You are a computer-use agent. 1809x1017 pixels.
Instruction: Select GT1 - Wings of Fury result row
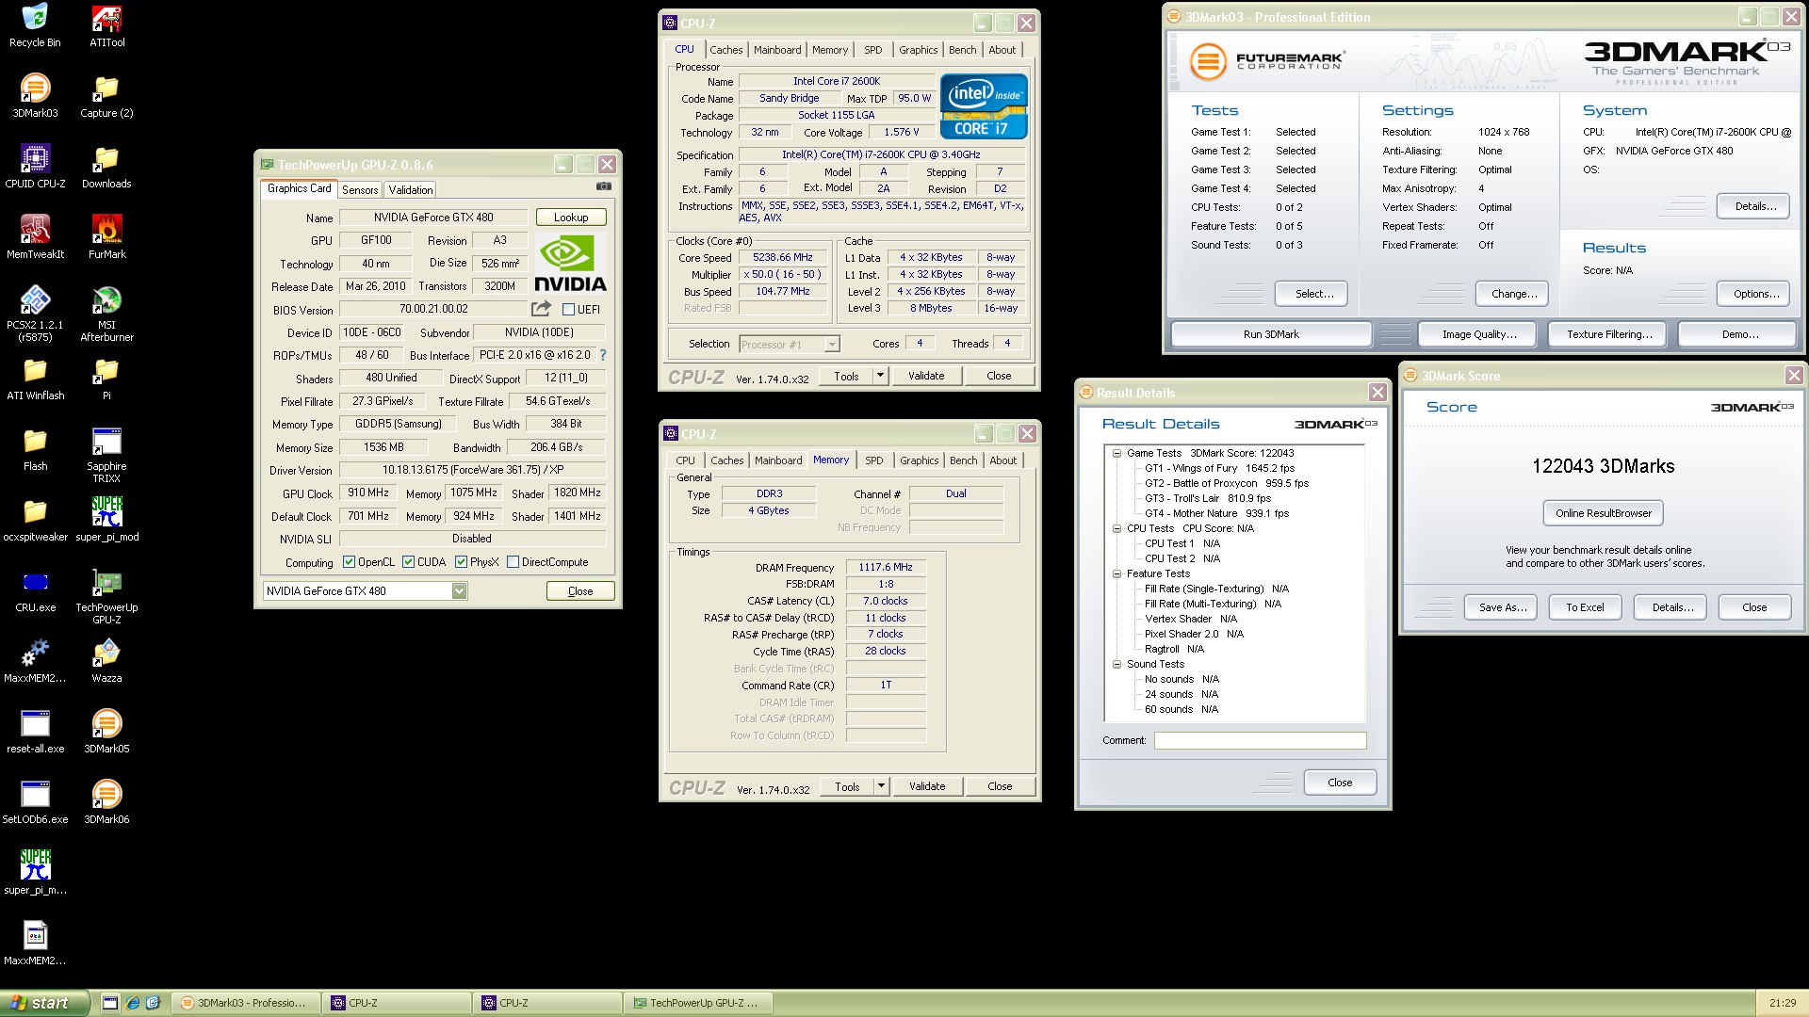tap(1219, 469)
